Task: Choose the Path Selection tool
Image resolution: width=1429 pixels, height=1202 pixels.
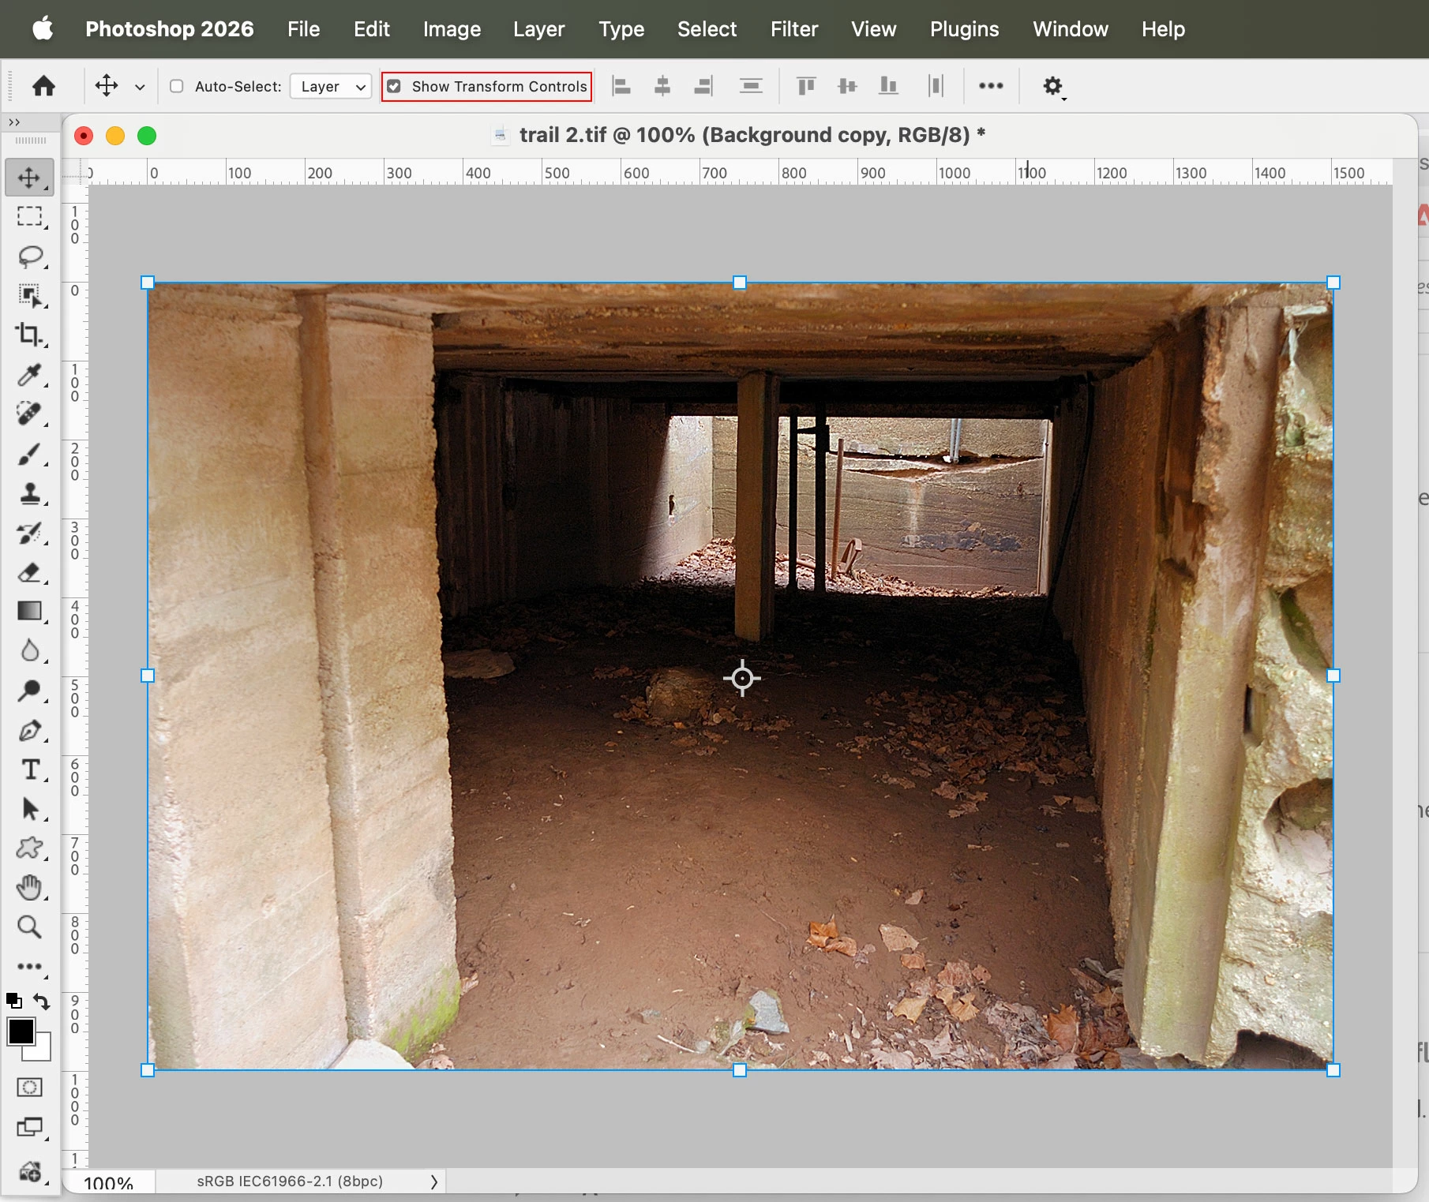Action: (x=30, y=809)
